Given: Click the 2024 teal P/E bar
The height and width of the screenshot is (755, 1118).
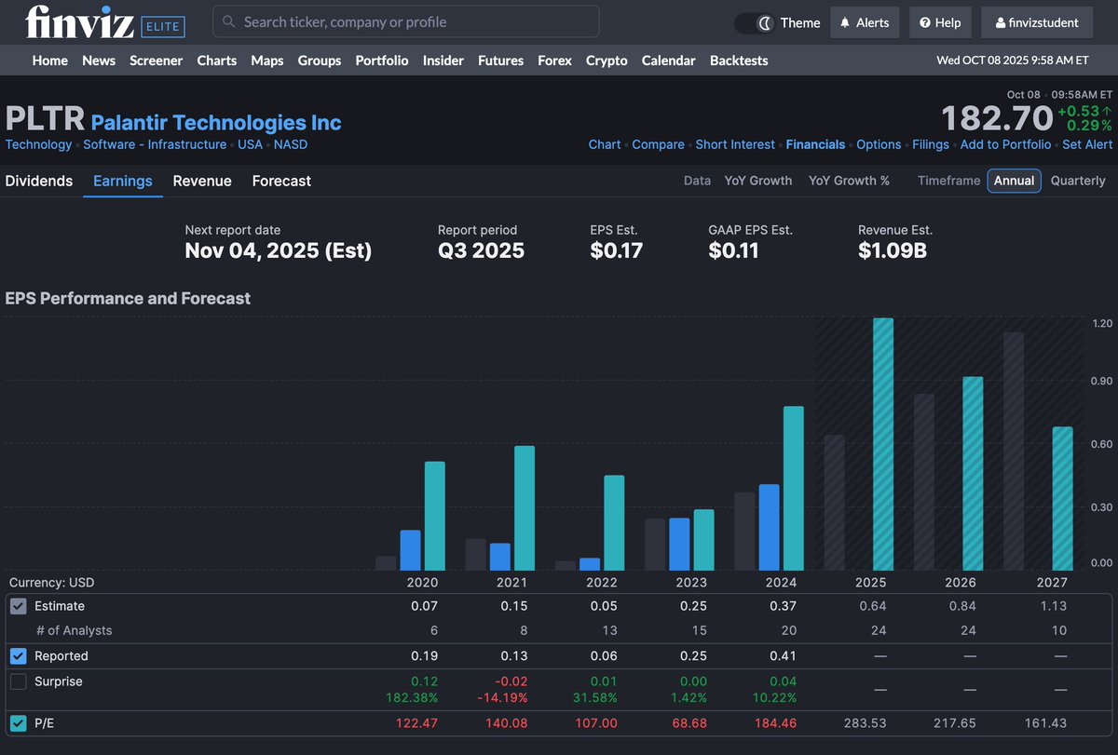Looking at the screenshot, I should 794,488.
